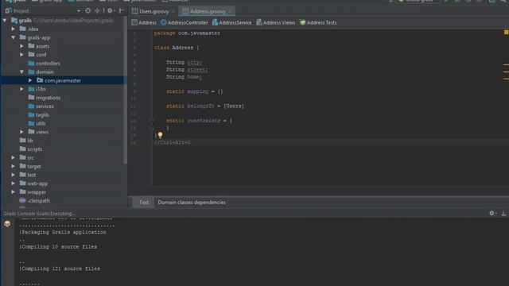Select the taglib folder
This screenshot has height=286, width=509.
tap(39, 114)
